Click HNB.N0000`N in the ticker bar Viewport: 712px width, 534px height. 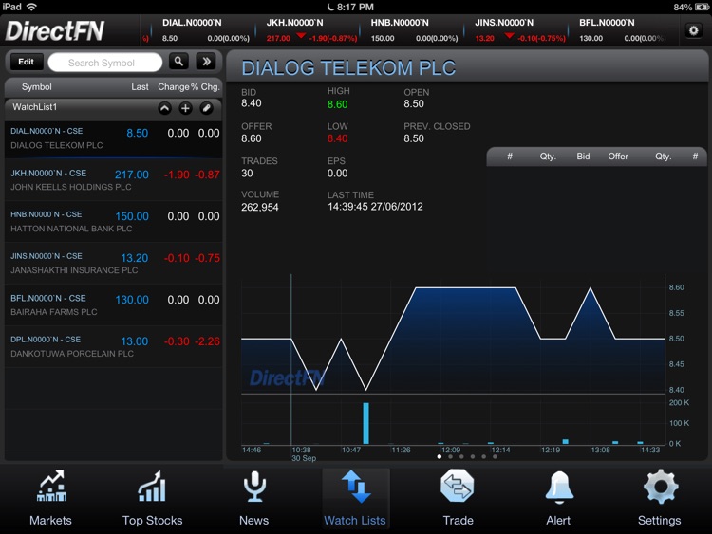coord(400,23)
